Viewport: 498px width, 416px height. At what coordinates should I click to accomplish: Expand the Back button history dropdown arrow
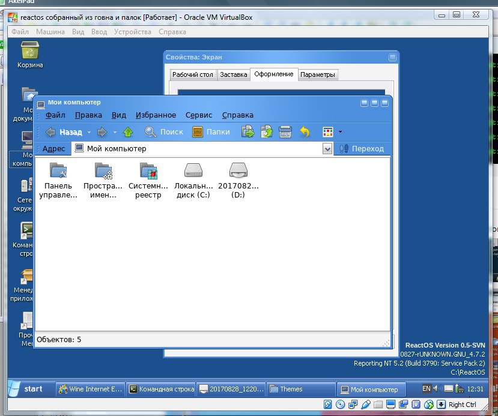89,132
